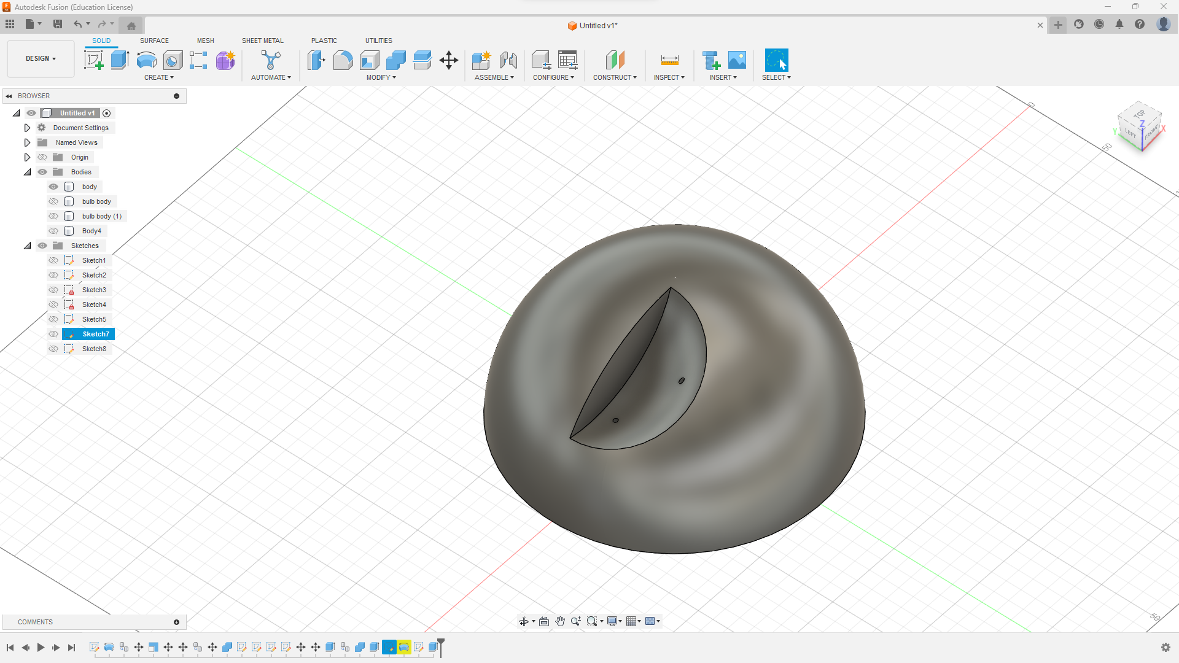
Task: Open the INSERT menu label
Action: point(723,77)
